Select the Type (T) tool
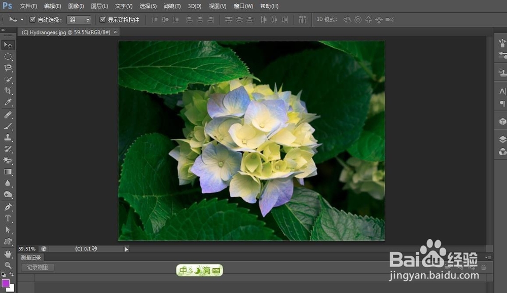This screenshot has width=507, height=293. [x=8, y=218]
